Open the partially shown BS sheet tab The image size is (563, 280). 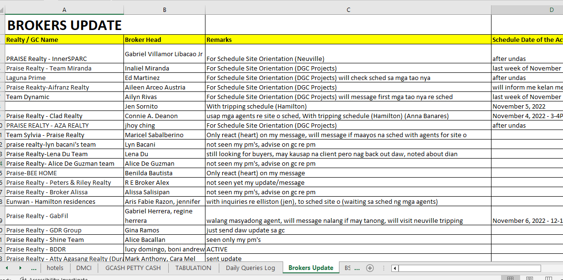(347, 268)
